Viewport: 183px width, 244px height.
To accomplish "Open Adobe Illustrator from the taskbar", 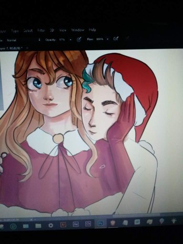I will pyautogui.click(x=63, y=224).
